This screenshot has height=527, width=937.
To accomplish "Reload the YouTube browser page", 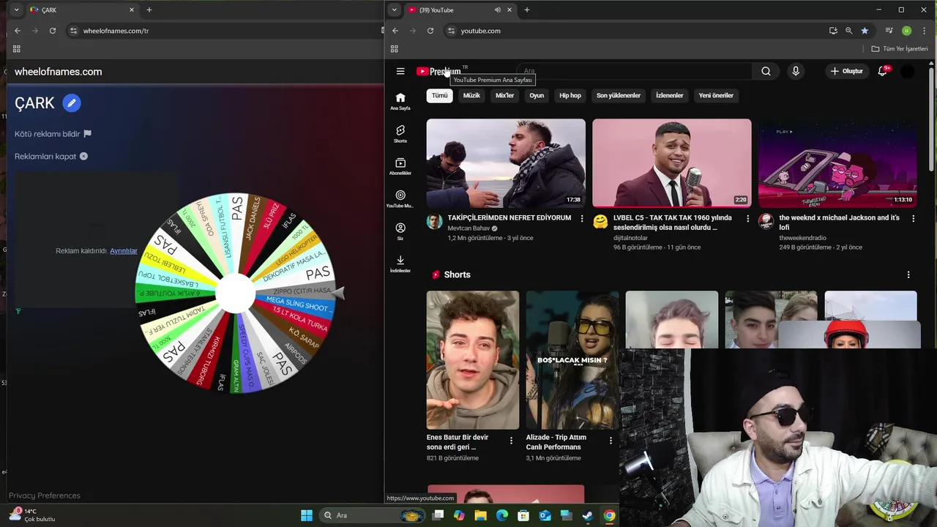I will point(430,31).
